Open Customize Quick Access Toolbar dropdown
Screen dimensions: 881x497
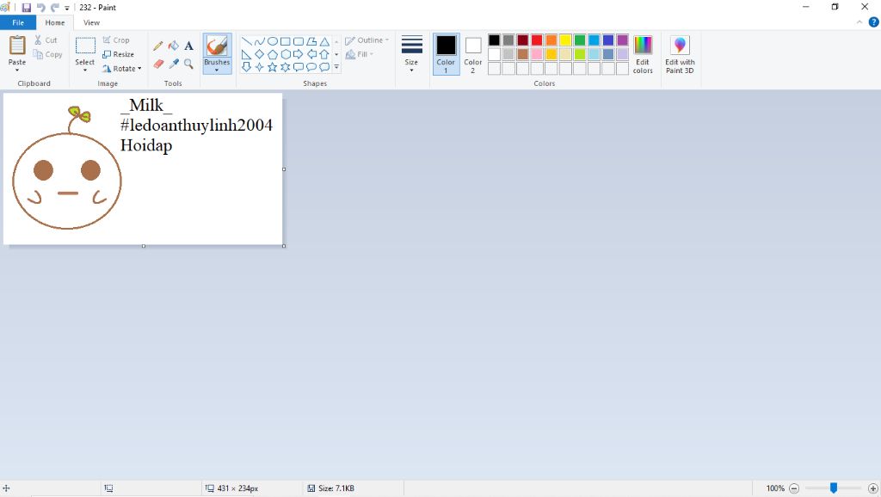pos(67,8)
